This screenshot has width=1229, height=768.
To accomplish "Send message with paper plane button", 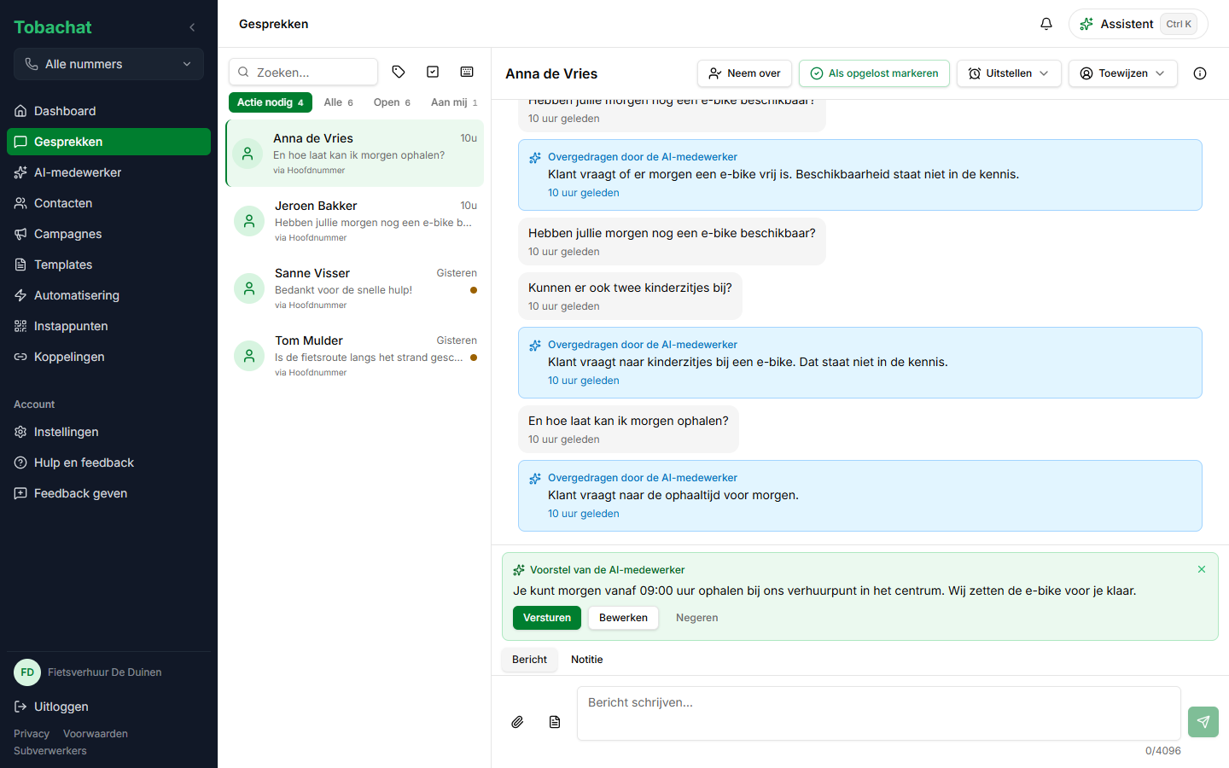I will 1203,722.
